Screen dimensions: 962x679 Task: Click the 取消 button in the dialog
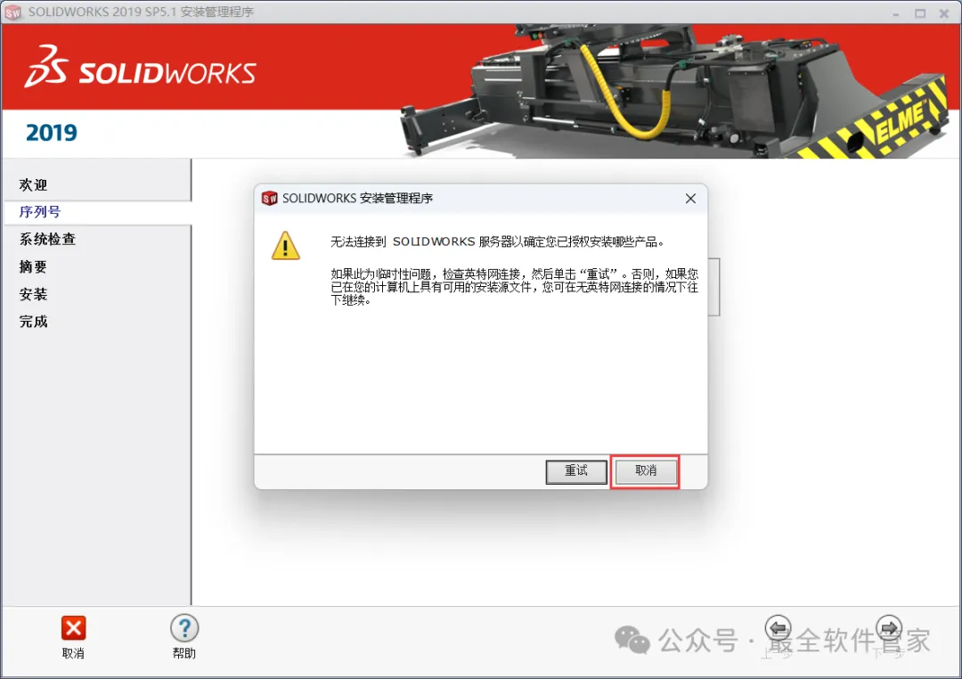click(646, 471)
